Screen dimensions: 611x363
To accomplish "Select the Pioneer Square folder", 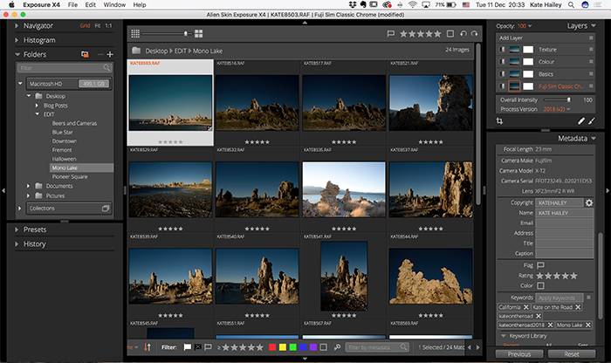I will click(x=70, y=177).
